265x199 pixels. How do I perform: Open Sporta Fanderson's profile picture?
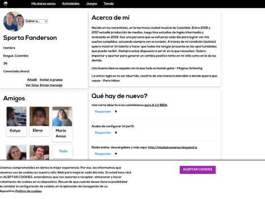click(14, 21)
